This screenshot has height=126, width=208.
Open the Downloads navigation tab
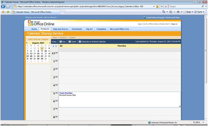pos(77,29)
